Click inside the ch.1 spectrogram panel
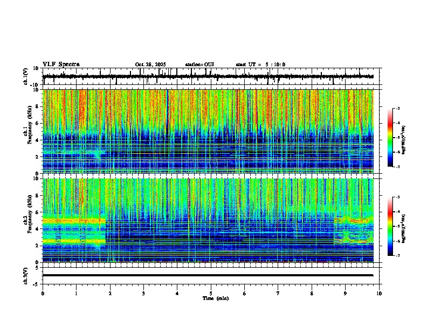The image size is (427, 329). pyautogui.click(x=208, y=131)
